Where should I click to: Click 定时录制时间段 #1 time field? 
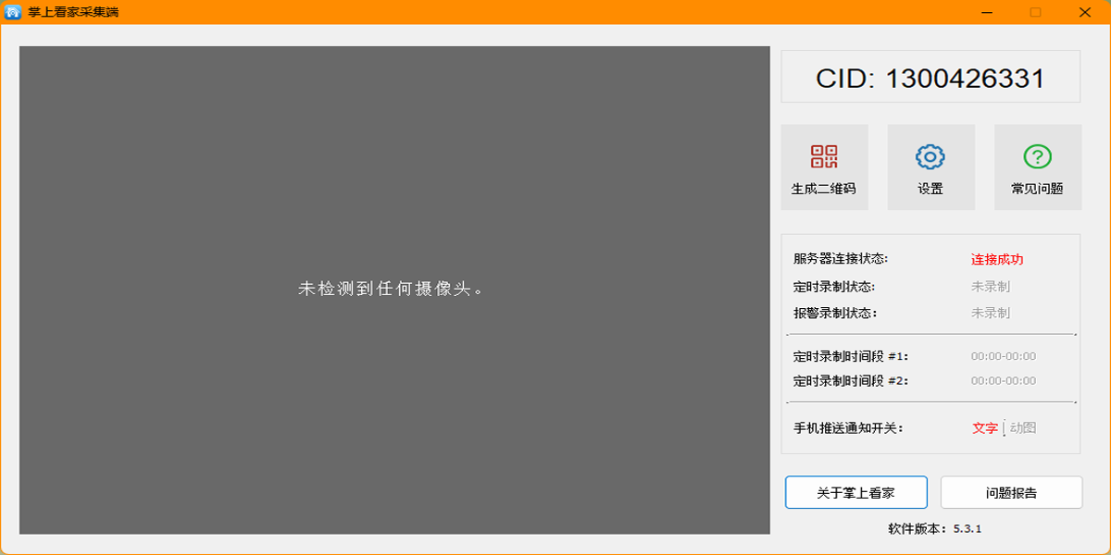(x=1002, y=355)
